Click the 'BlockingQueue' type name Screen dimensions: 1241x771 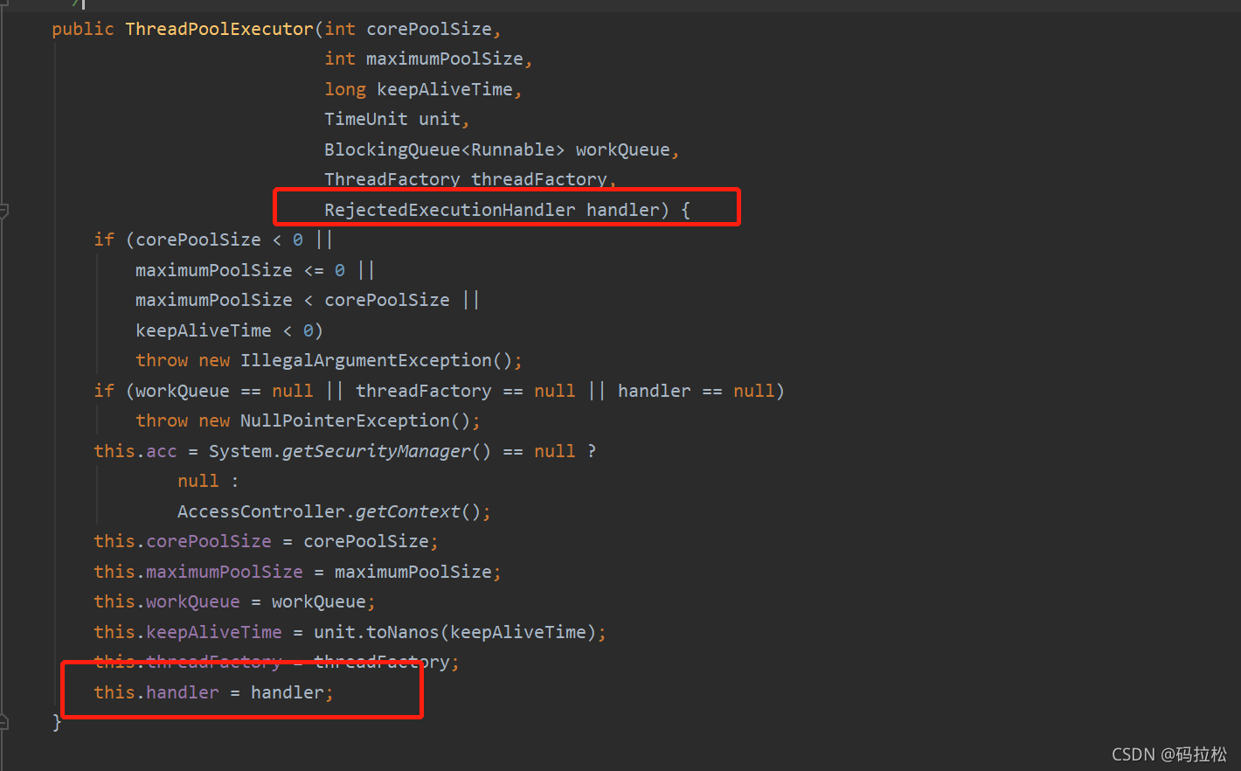[392, 149]
